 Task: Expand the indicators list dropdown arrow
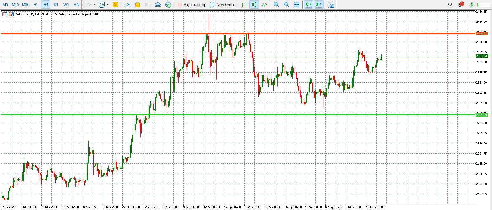[108, 5]
